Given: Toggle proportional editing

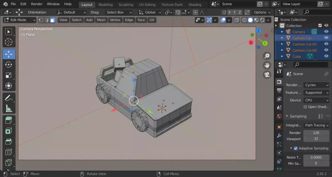Looking at the screenshot, I should point(195,12).
